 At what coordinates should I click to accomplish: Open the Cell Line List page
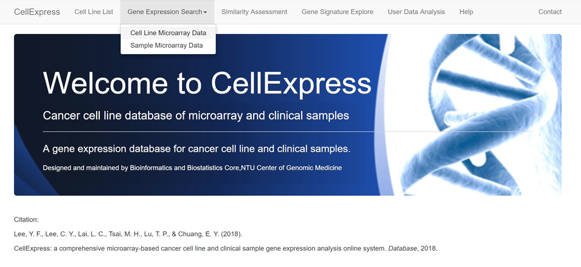pyautogui.click(x=94, y=12)
